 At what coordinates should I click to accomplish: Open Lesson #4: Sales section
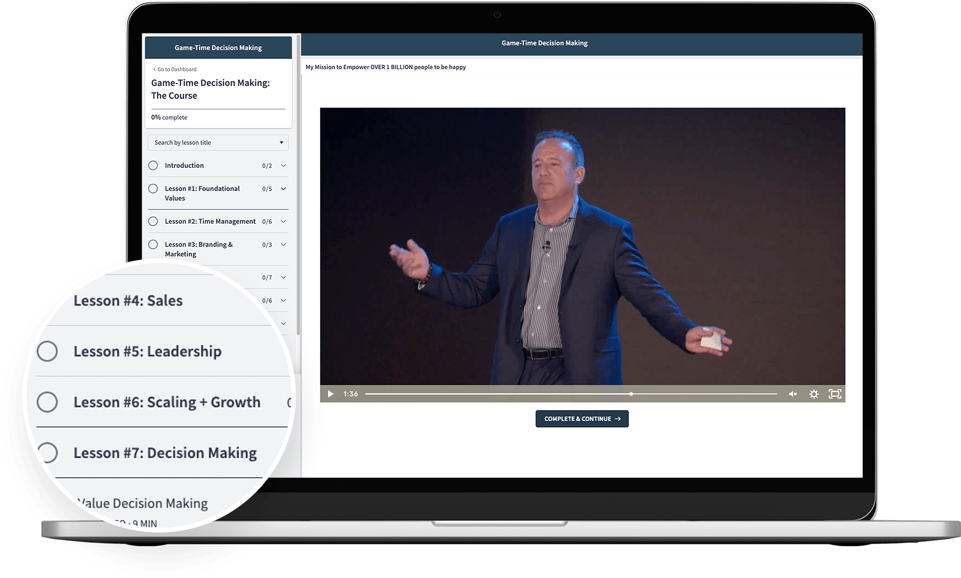(x=128, y=301)
